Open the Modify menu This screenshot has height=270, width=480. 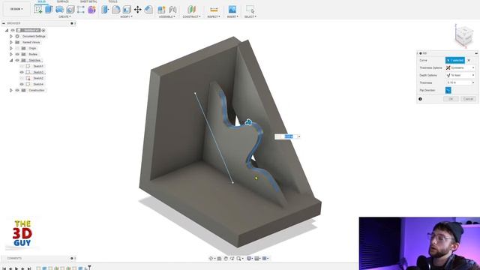click(x=126, y=16)
